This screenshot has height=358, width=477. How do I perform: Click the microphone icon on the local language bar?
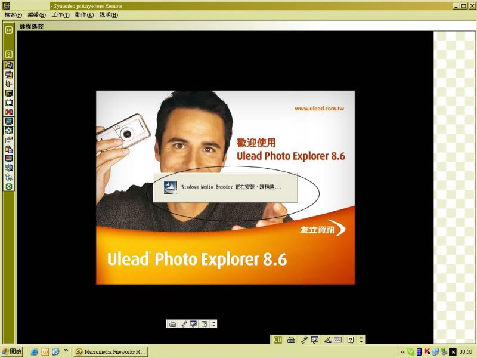tap(303, 340)
